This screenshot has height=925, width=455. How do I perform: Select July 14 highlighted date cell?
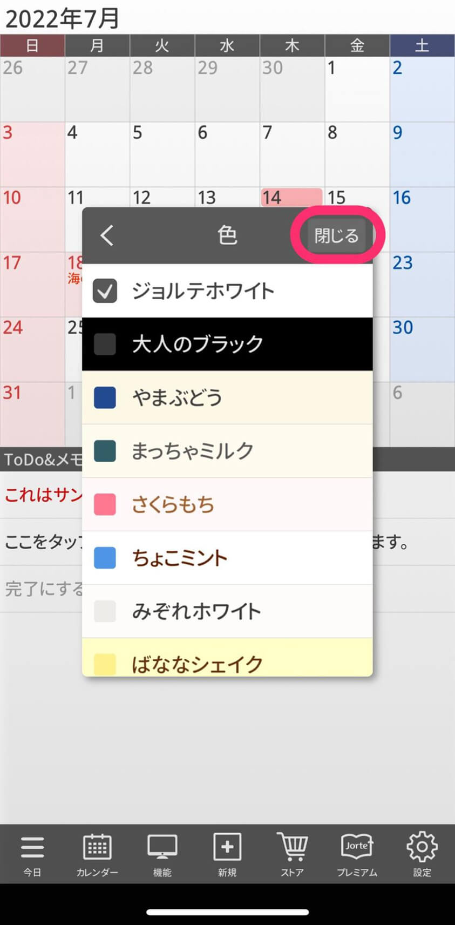coord(292,198)
